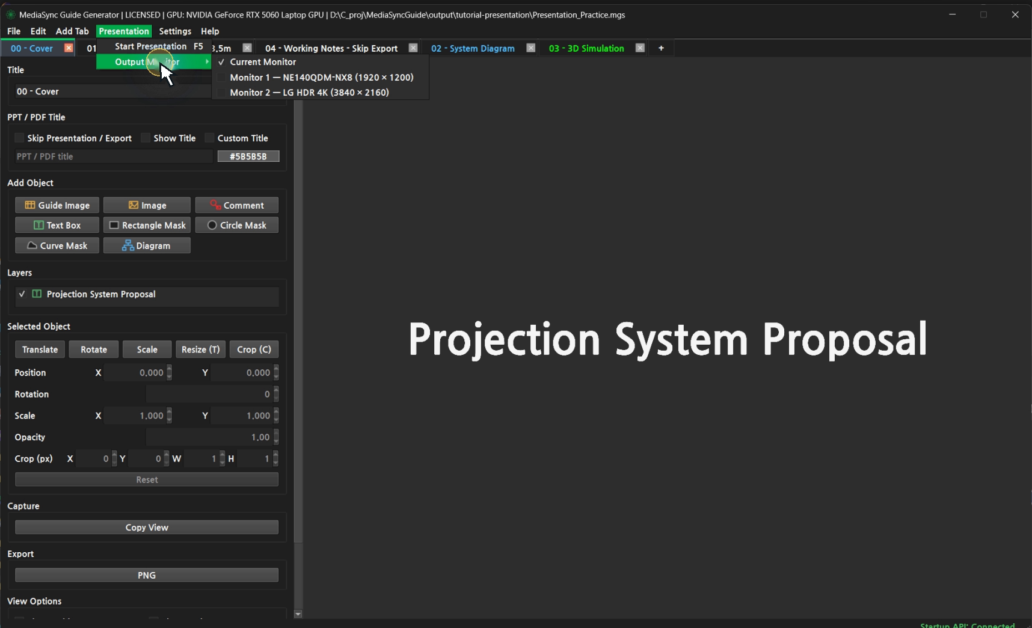Close the 02 - System Diagram tab
Screen dimensions: 1032x628
(x=531, y=48)
